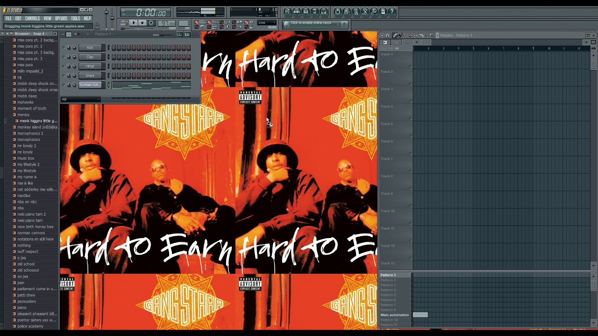Click the HiHat channel button

pos(90,66)
